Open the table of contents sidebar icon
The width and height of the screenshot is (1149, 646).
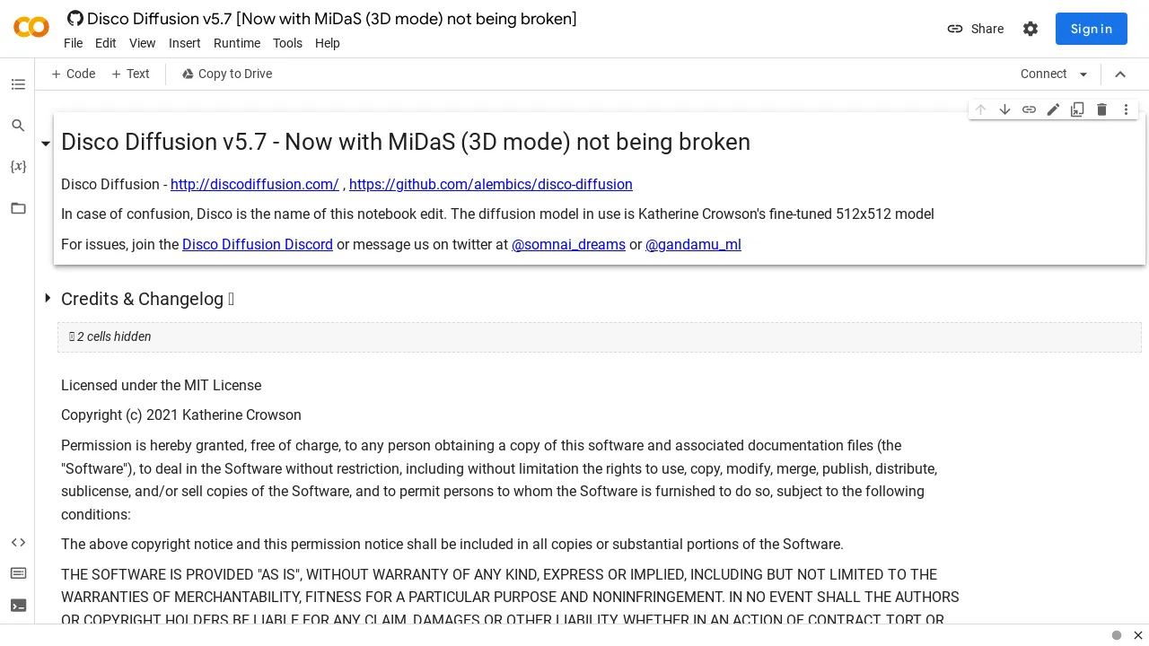point(18,84)
